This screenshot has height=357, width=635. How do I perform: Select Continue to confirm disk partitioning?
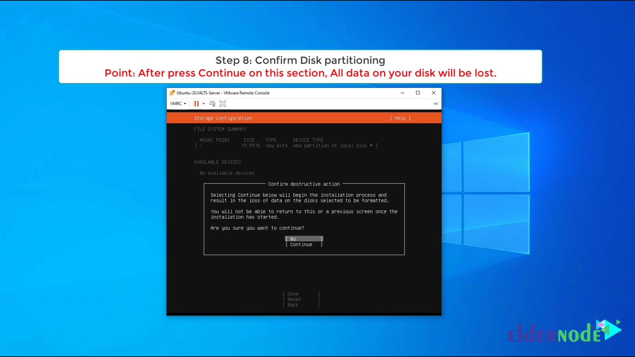pos(304,244)
